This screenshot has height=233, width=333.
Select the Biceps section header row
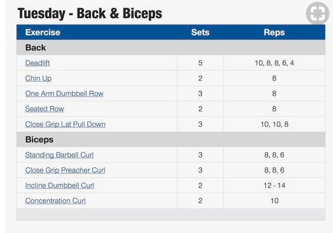(171, 140)
